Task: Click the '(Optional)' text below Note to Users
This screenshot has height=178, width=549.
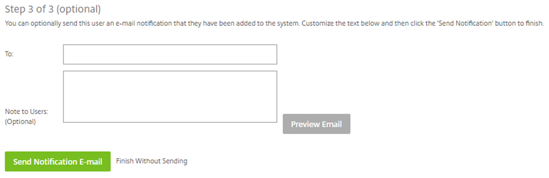Action: tap(20, 122)
